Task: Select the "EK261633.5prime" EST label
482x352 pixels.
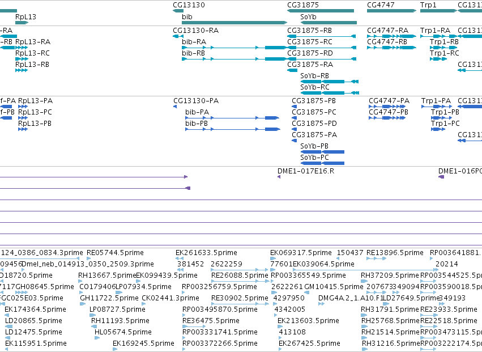Action: pos(206,253)
